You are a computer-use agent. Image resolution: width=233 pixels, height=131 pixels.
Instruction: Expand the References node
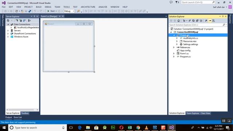(x=174, y=47)
